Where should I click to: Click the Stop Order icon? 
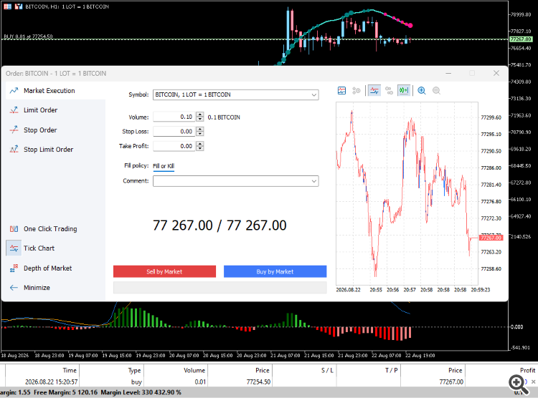tap(14, 130)
